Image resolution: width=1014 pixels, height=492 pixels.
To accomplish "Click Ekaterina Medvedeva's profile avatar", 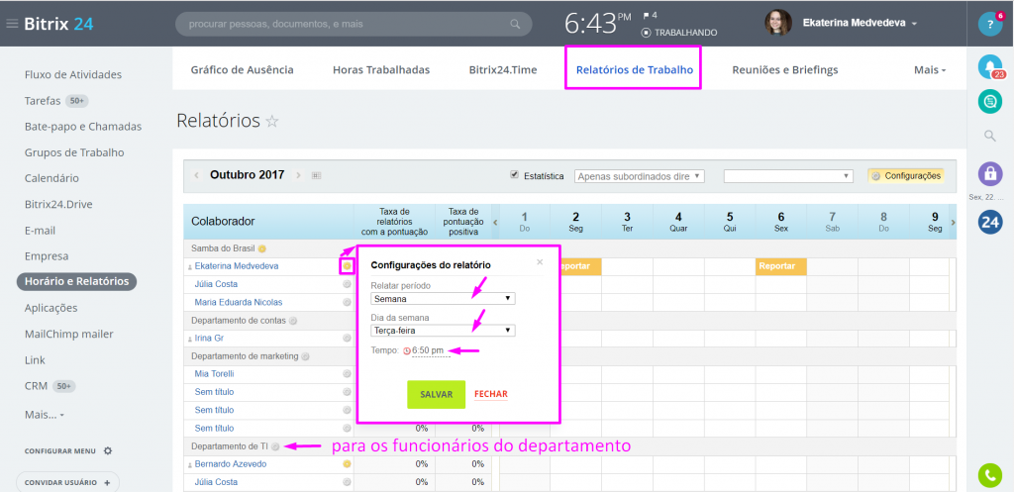I will point(778,23).
